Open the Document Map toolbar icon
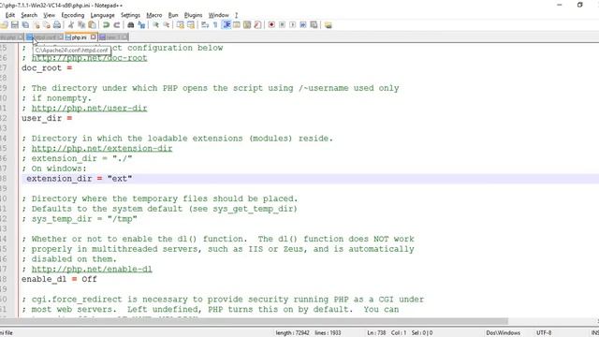The width and height of the screenshot is (599, 337). coord(247,25)
